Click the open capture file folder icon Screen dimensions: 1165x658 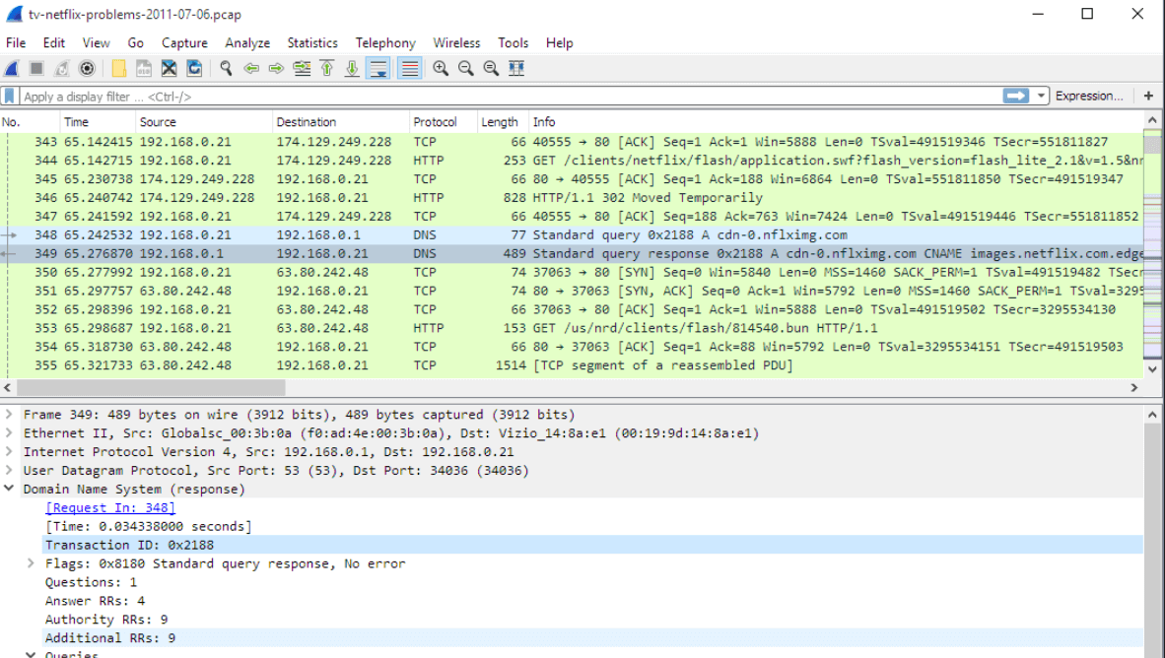click(119, 69)
